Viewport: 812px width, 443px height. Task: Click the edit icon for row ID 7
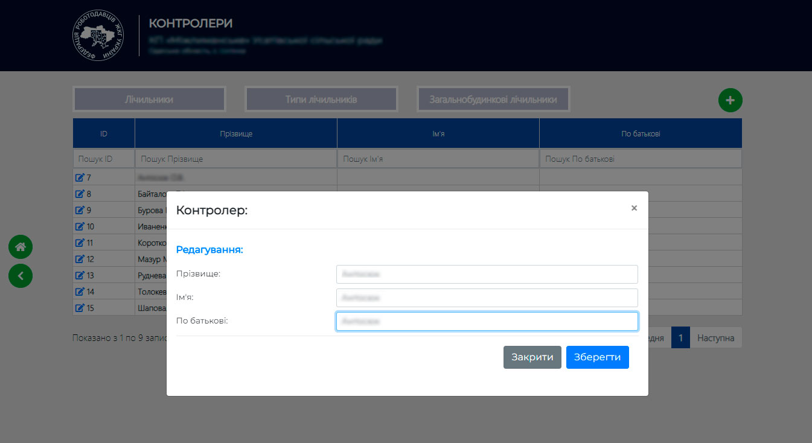[80, 177]
